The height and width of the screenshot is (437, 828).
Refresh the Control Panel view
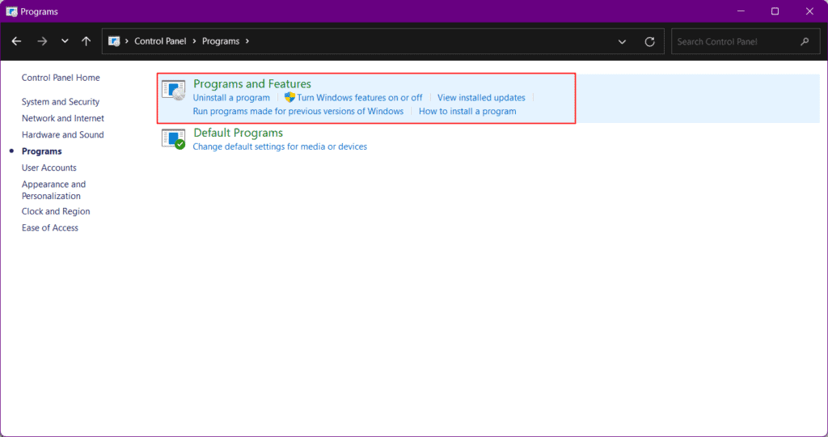coord(649,41)
